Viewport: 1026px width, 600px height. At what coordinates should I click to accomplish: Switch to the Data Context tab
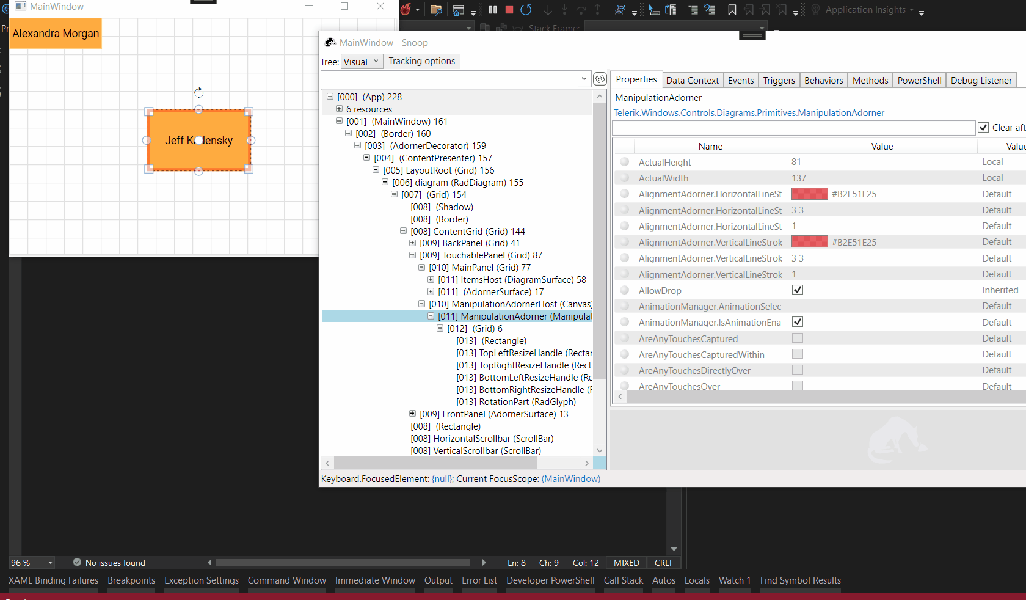click(692, 81)
